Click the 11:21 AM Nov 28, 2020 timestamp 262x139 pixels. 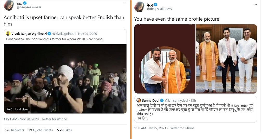pos(21,119)
